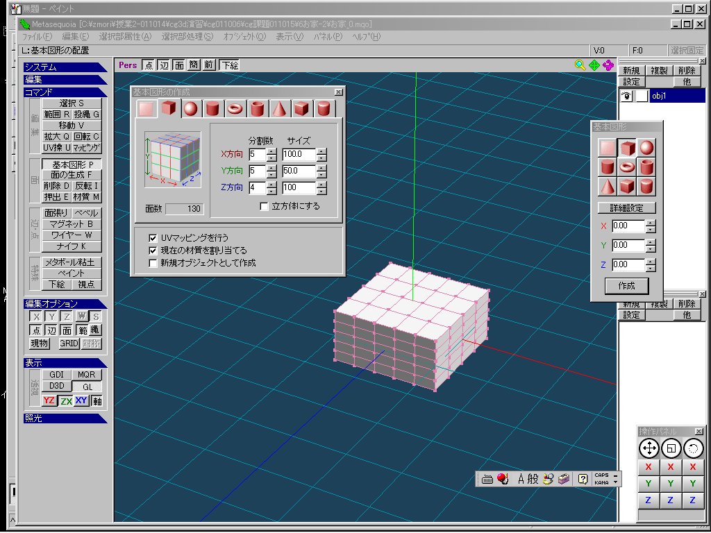Open the 選択部属性(A) menu
This screenshot has height=533, width=711.
click(x=125, y=37)
